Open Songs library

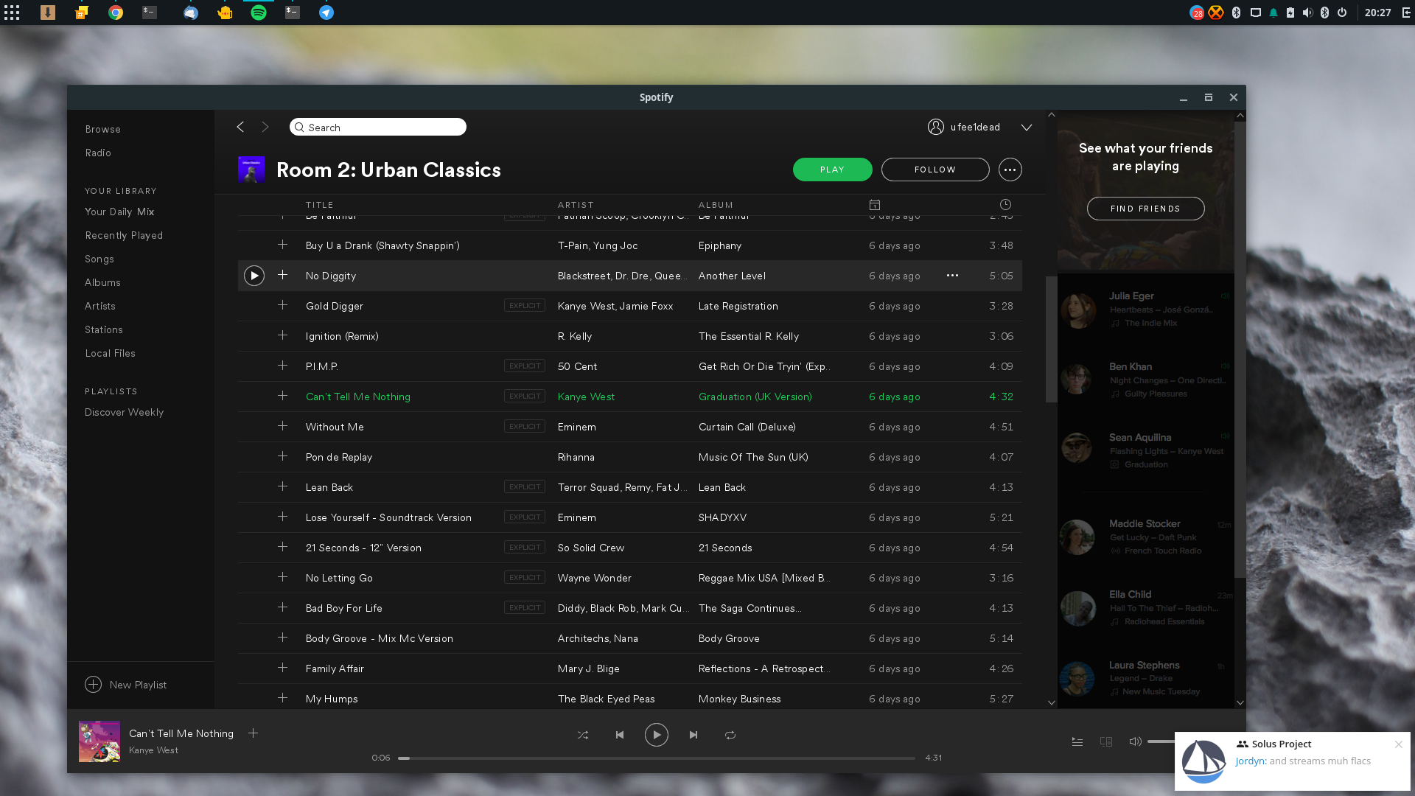tap(99, 259)
